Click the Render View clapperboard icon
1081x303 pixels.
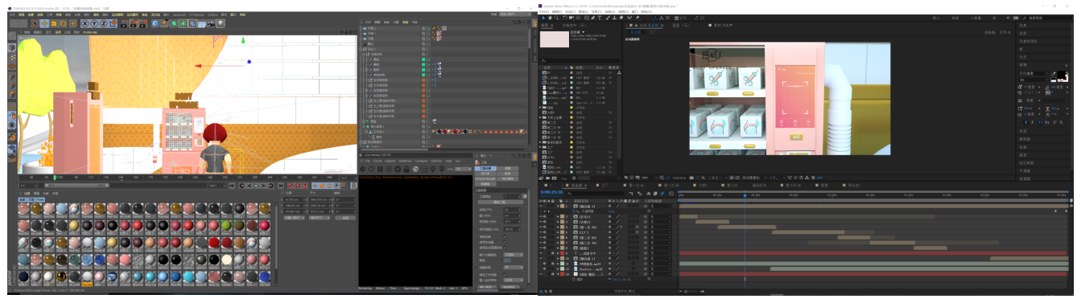click(124, 23)
